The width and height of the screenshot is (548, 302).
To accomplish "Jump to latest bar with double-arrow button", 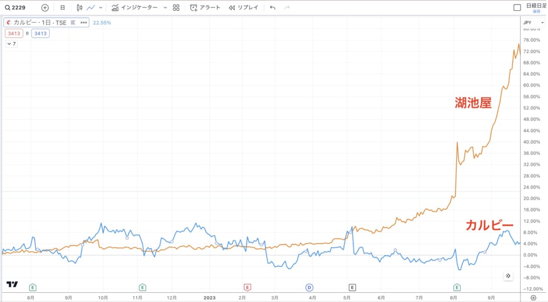I will pos(508,276).
